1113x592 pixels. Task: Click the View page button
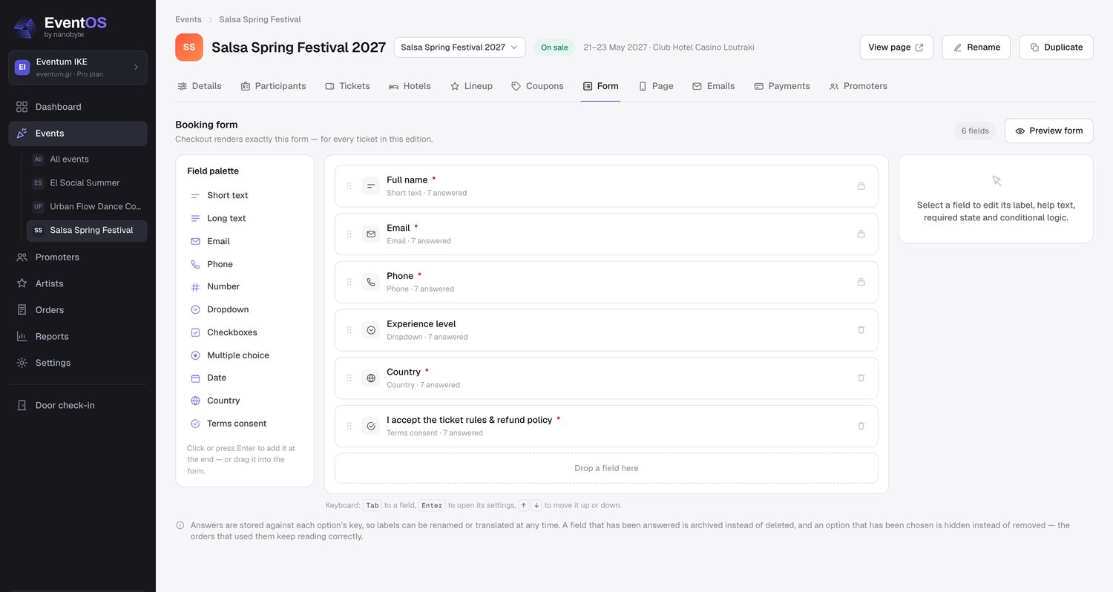click(x=896, y=47)
